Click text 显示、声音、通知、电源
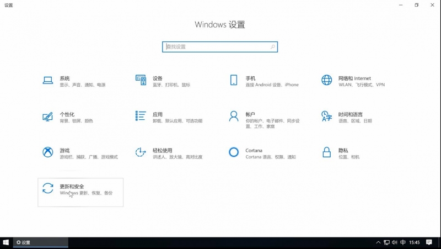The image size is (441, 249). pos(82,85)
